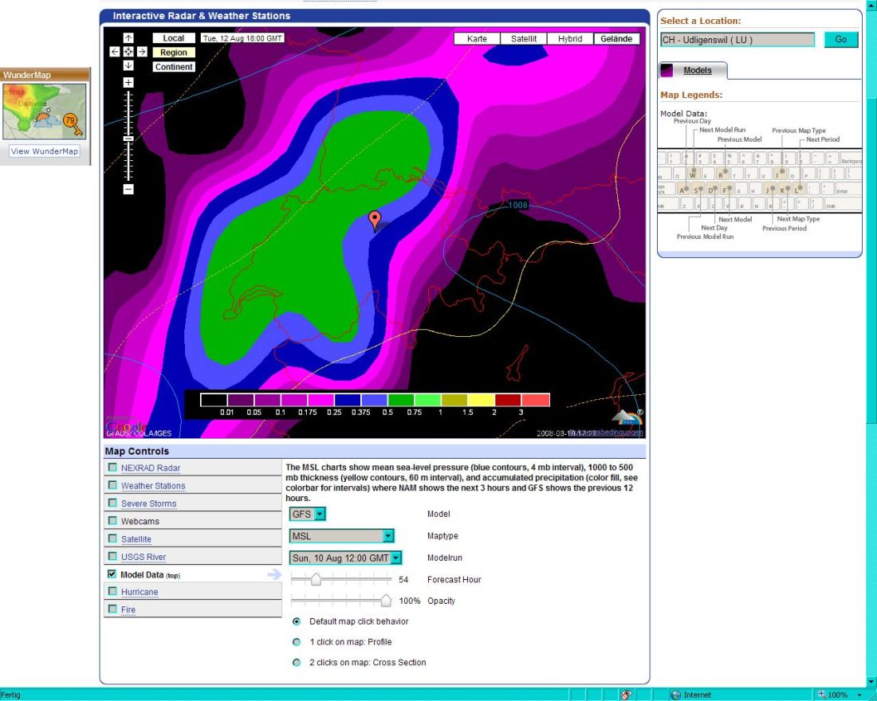The image size is (877, 701).
Task: Click the Go button
Action: point(840,39)
